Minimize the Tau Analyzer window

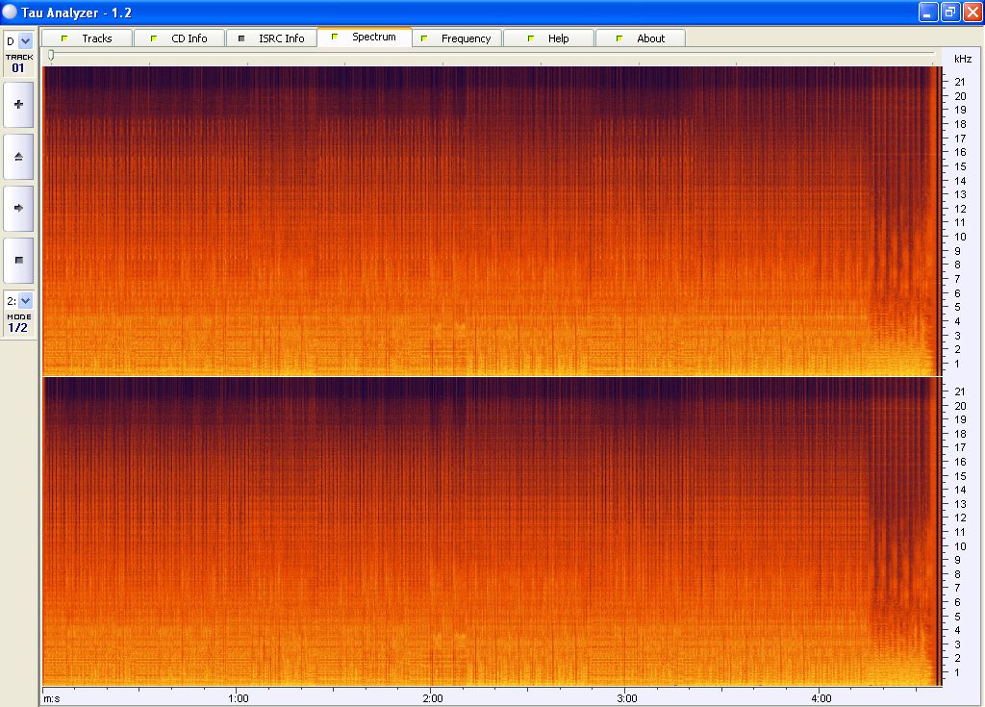tap(928, 13)
